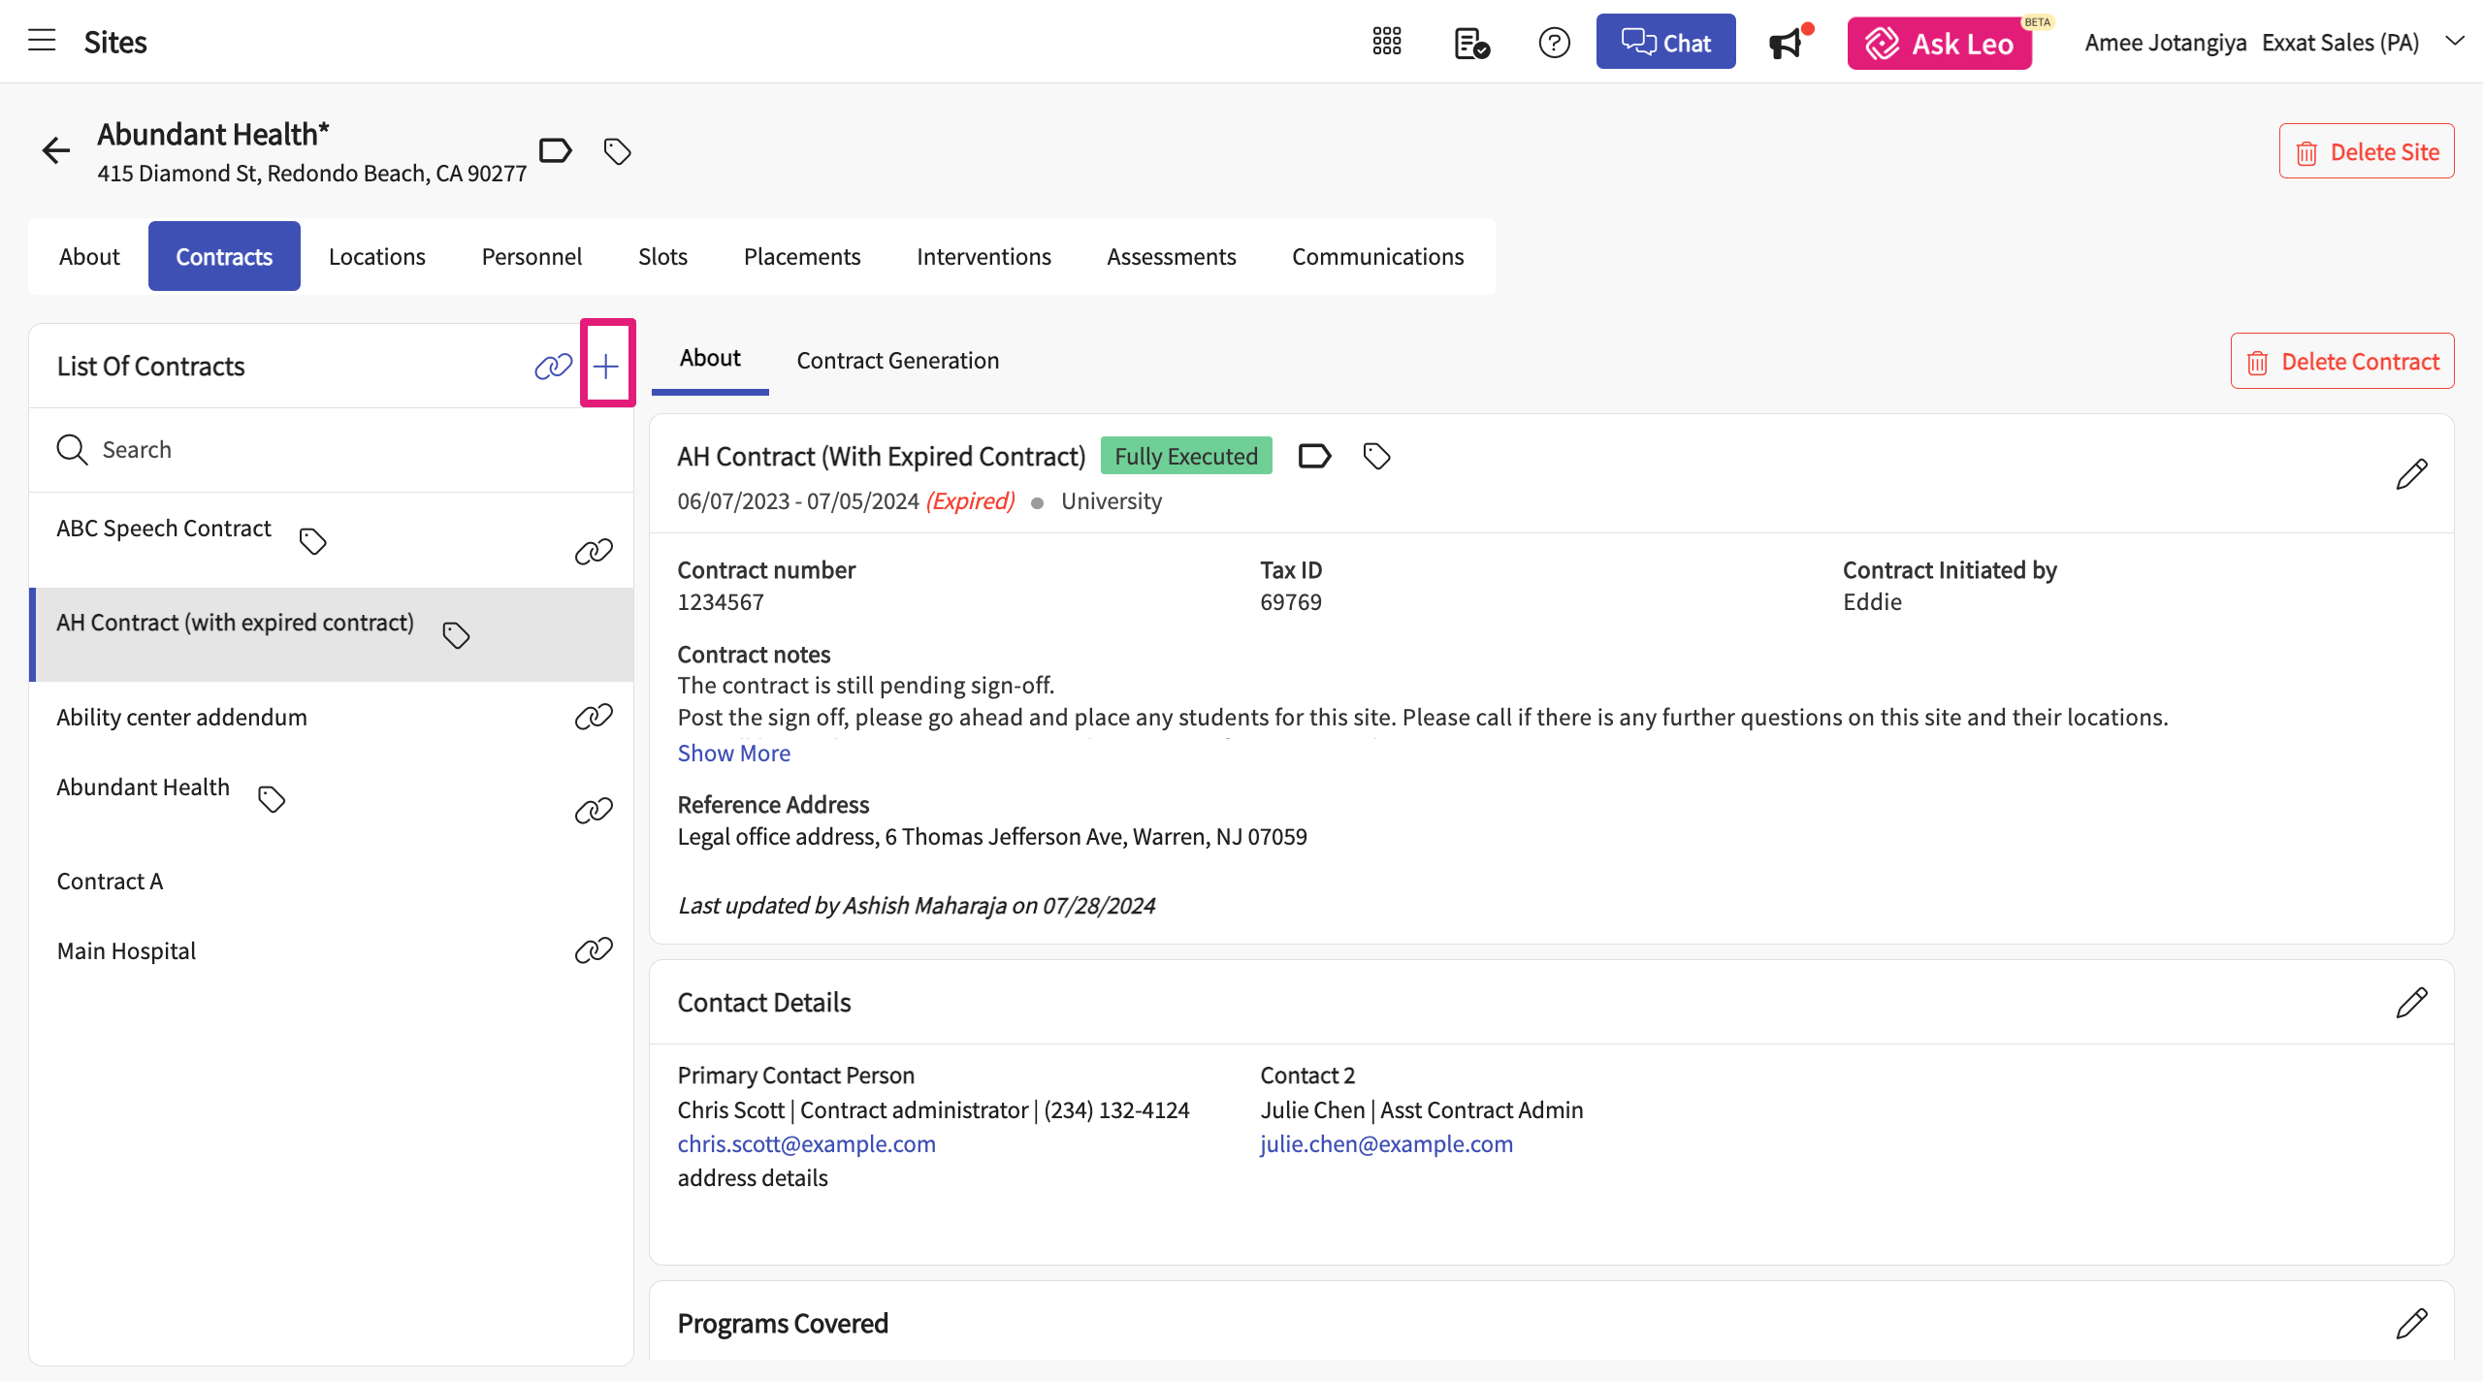This screenshot has width=2483, height=1381.
Task: Open the apps grid icon
Action: pyautogui.click(x=1387, y=42)
